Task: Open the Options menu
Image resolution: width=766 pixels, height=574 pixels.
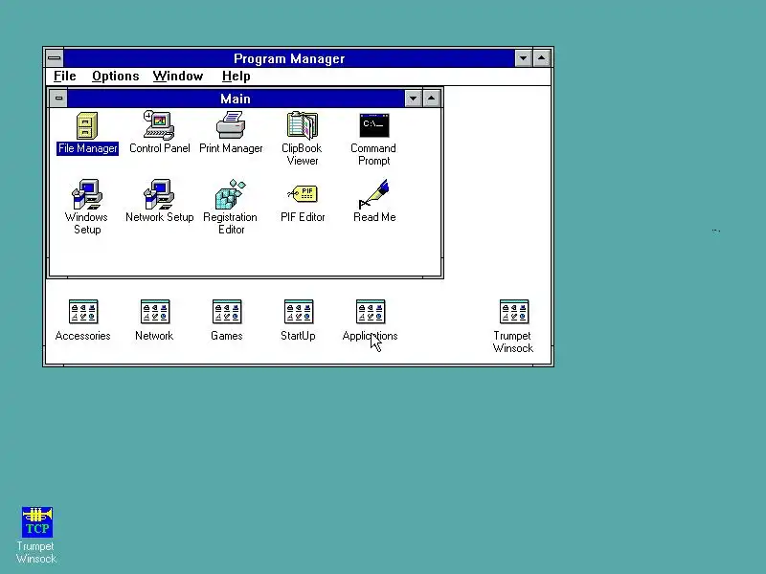Action: [x=115, y=77]
